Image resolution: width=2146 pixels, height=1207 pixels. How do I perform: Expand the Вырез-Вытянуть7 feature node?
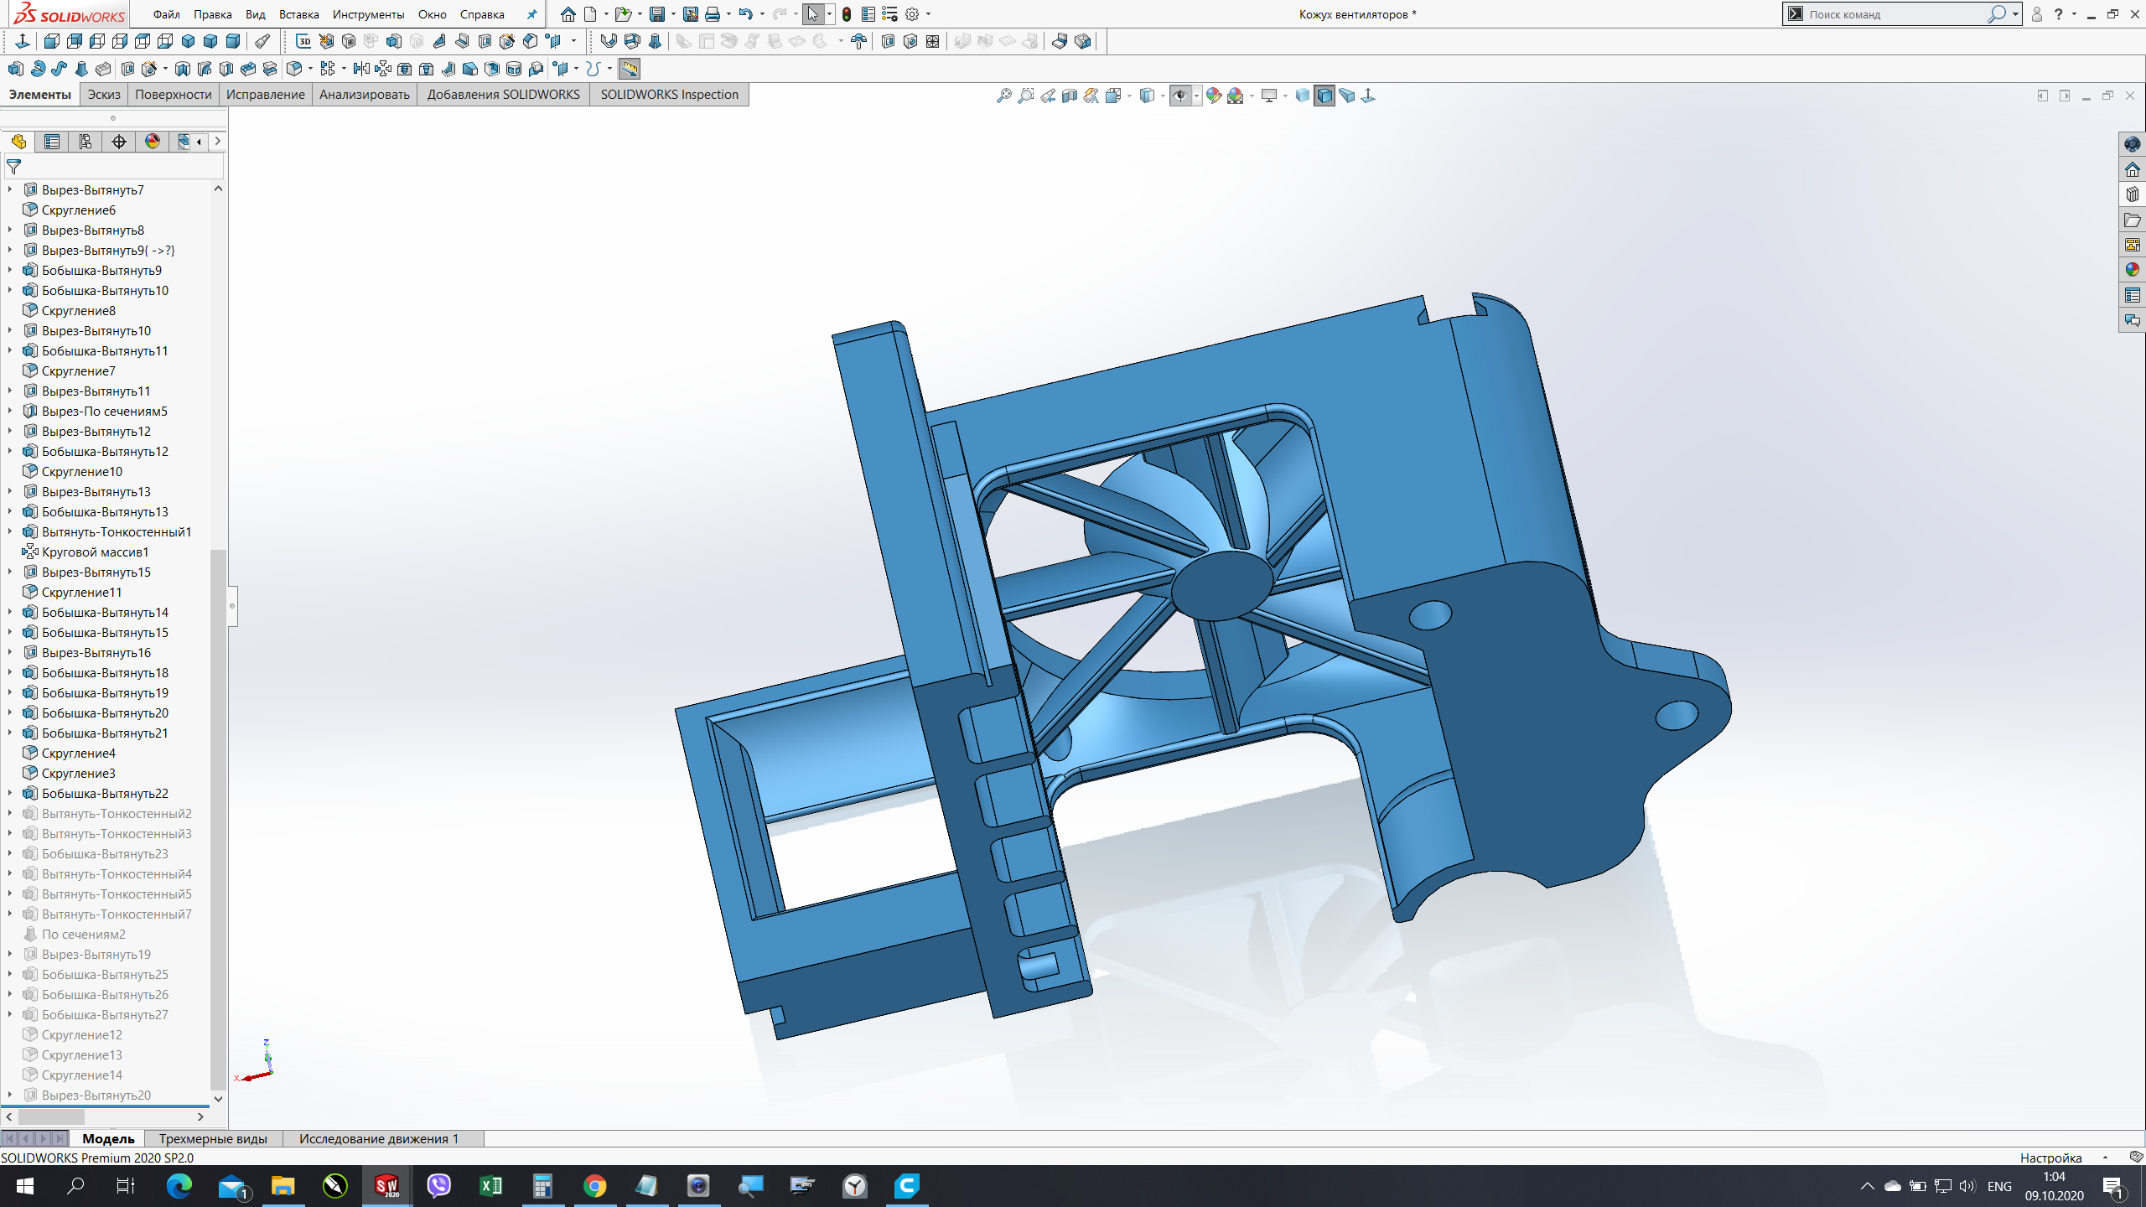[10, 190]
